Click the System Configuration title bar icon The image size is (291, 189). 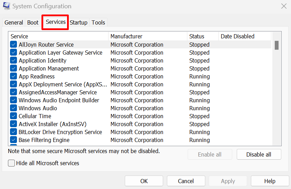coord(6,6)
